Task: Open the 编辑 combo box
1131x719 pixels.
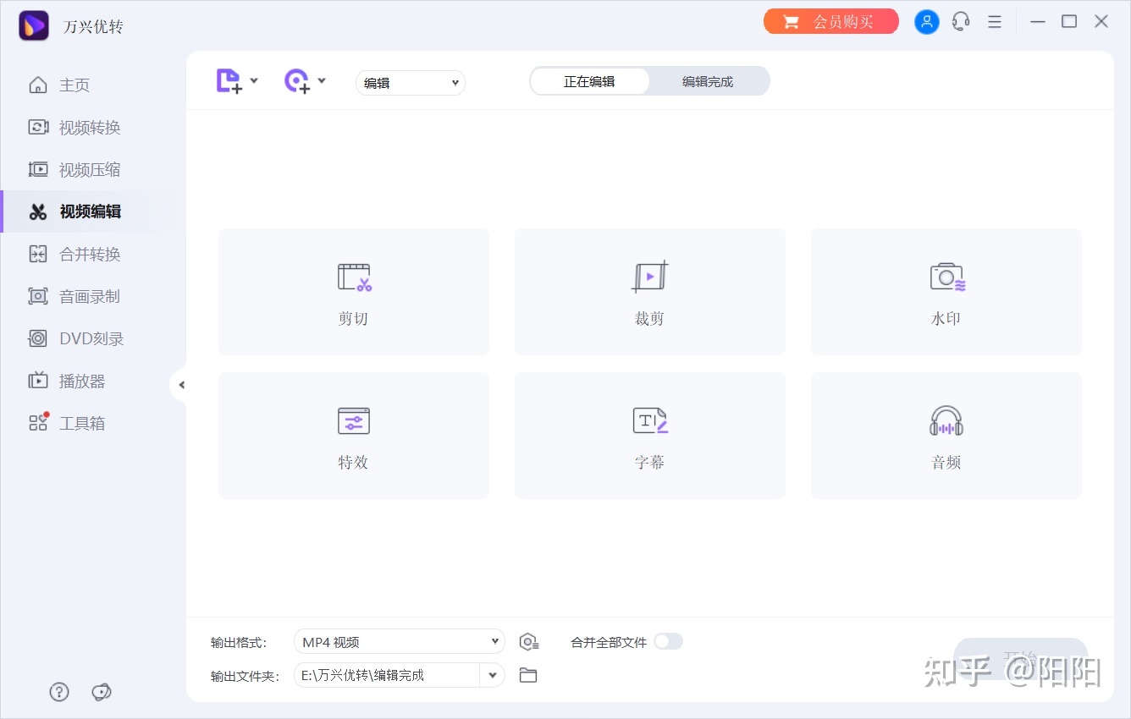Action: (411, 82)
